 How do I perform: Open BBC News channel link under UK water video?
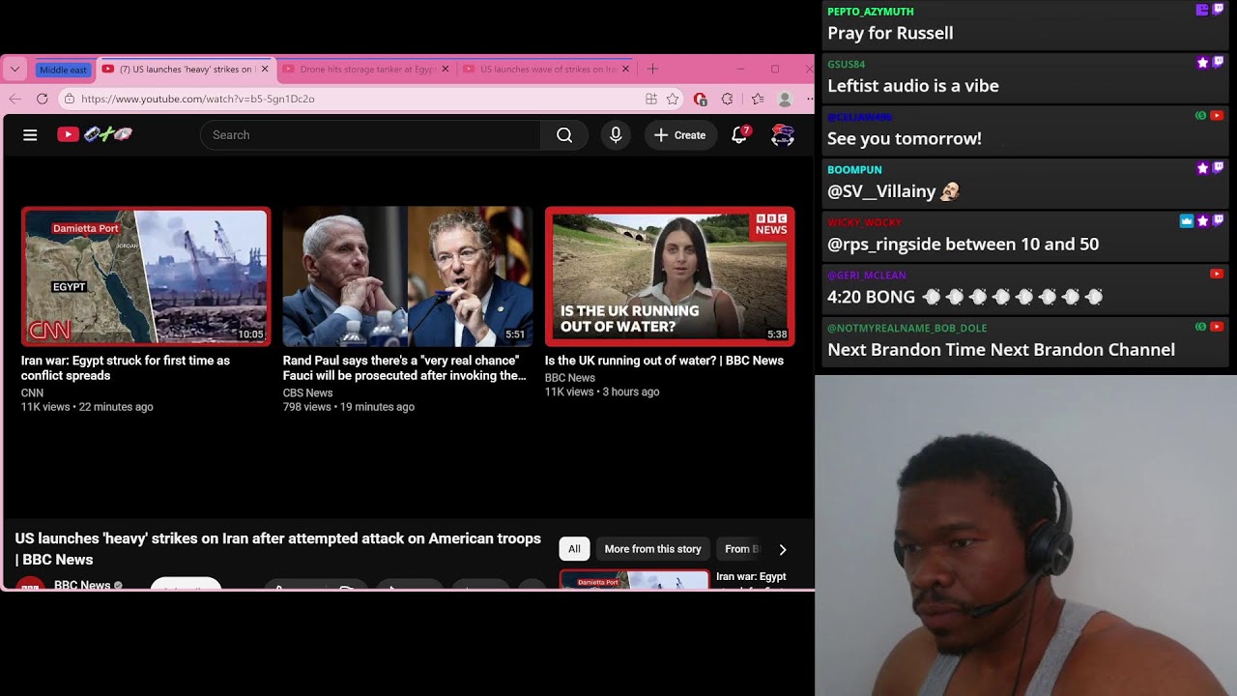click(570, 378)
